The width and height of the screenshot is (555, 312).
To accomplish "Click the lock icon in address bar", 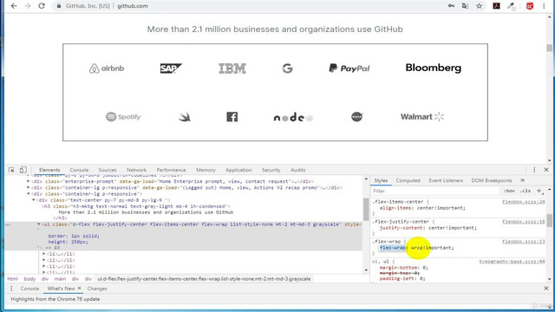I will click(x=59, y=6).
